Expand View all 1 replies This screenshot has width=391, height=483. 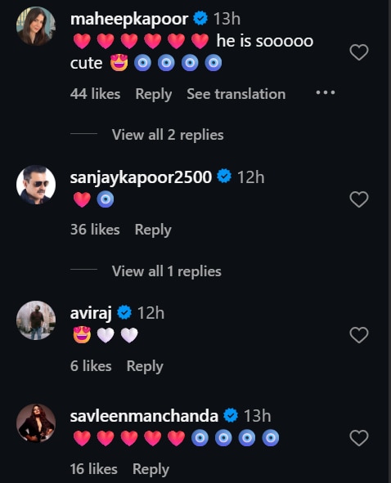tap(167, 271)
